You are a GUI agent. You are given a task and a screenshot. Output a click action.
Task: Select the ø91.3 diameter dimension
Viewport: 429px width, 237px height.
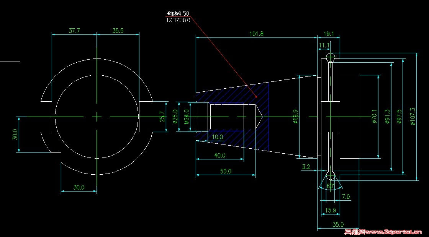pyautogui.click(x=387, y=117)
